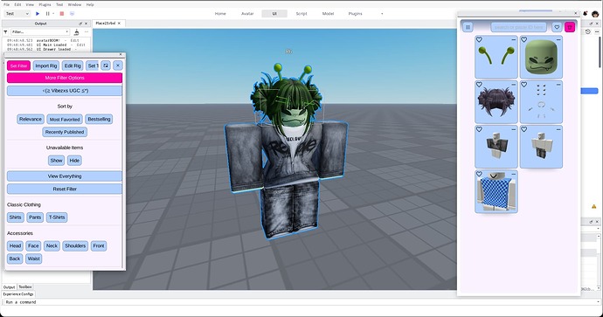Select the dark messy hair thumbnail
The width and height of the screenshot is (603, 317).
click(496, 102)
